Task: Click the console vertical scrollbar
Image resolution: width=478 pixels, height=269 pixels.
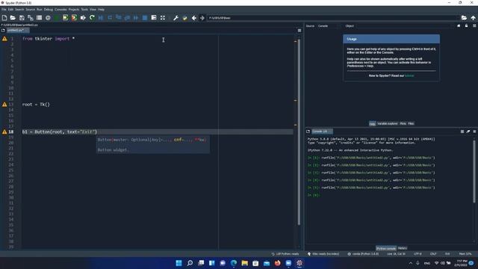Action: tap(474, 171)
